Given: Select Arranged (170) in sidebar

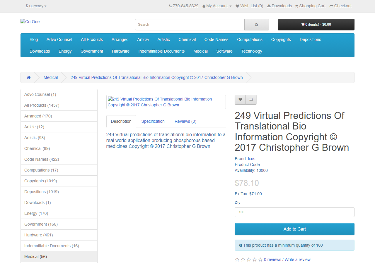Looking at the screenshot, I should [59, 116].
